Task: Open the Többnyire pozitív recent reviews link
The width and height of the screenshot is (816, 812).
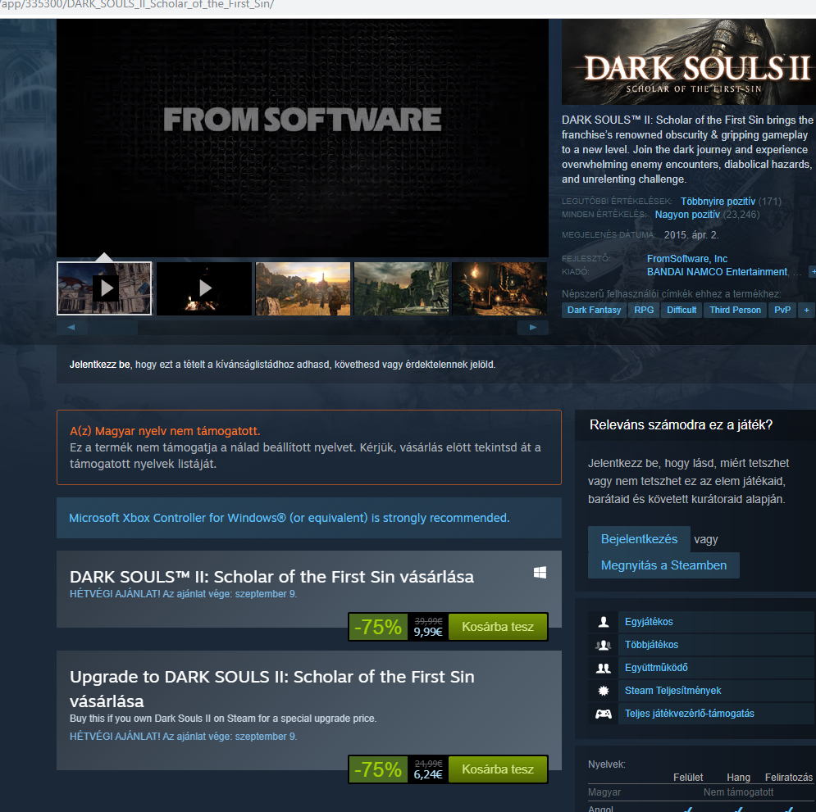Action: click(718, 202)
